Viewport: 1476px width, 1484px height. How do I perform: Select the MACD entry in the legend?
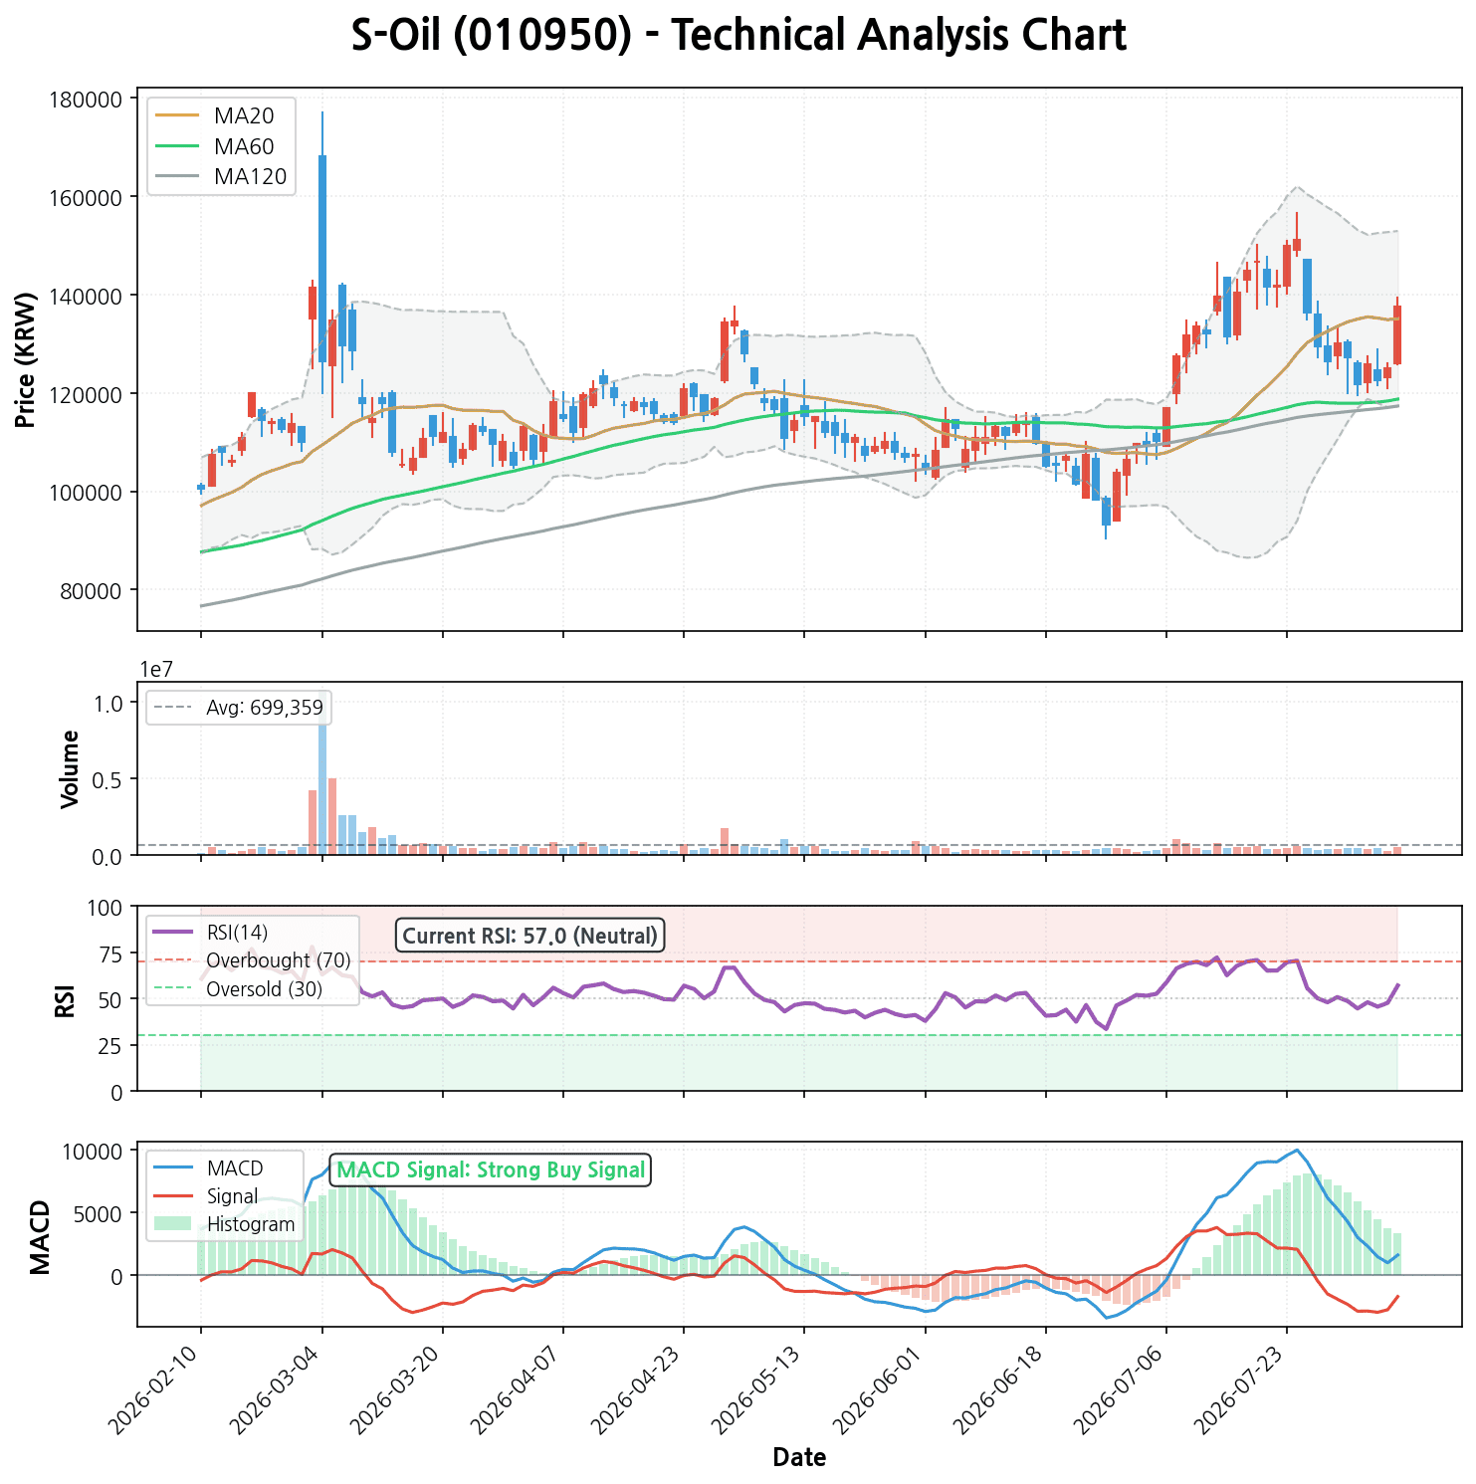coord(235,1167)
